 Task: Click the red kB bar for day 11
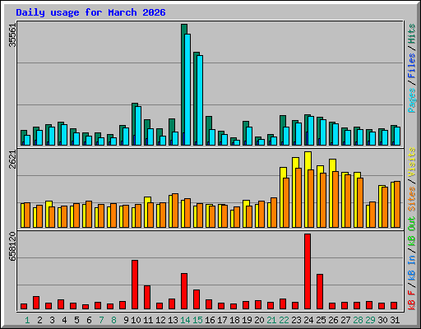click(x=147, y=298)
